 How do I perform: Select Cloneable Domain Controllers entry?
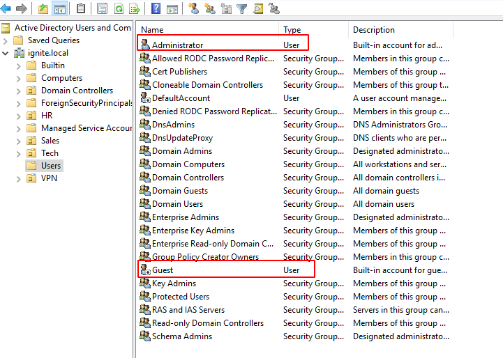point(207,84)
